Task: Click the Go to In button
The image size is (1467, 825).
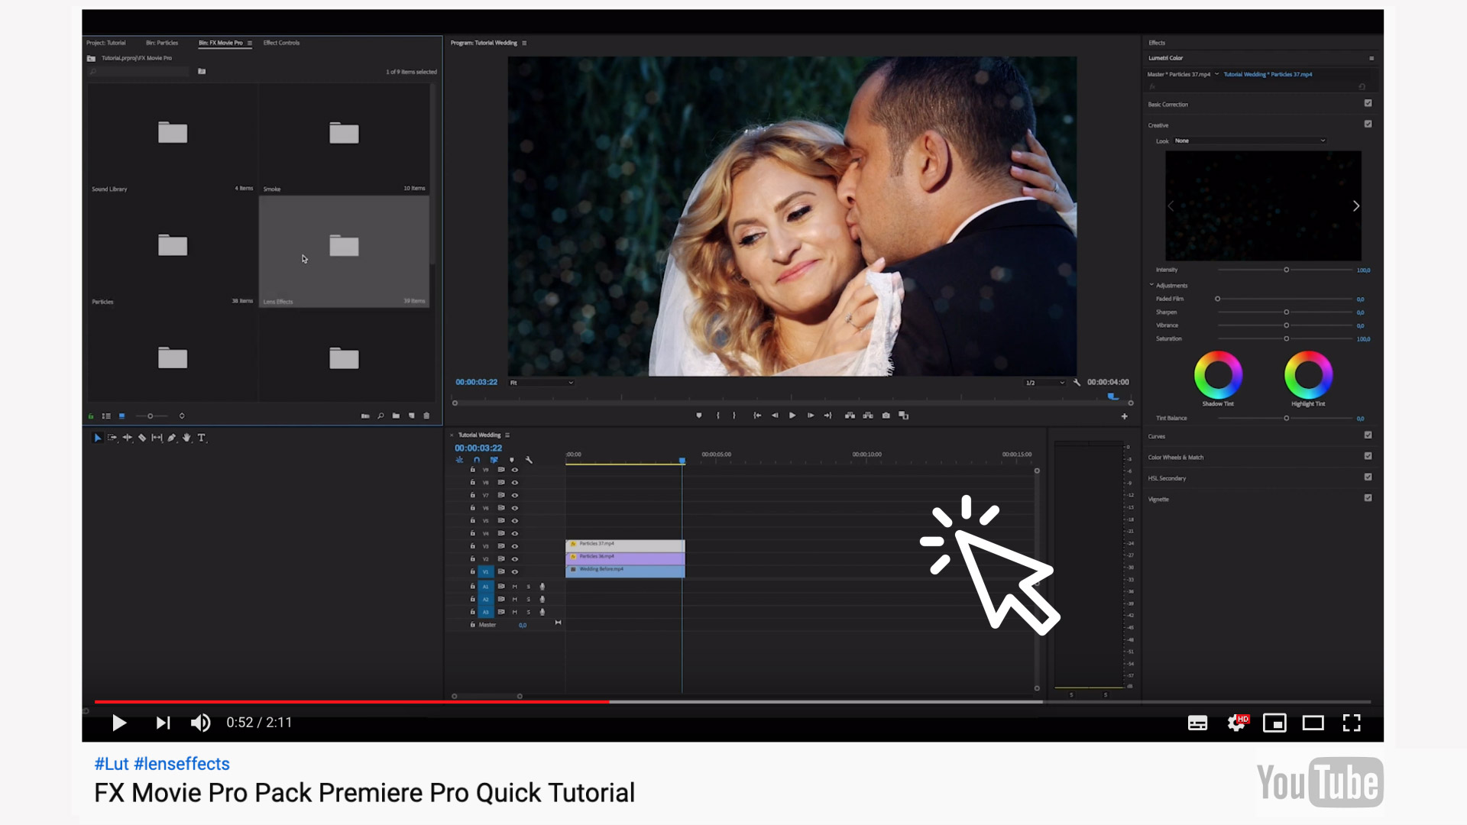Action: 757,416
